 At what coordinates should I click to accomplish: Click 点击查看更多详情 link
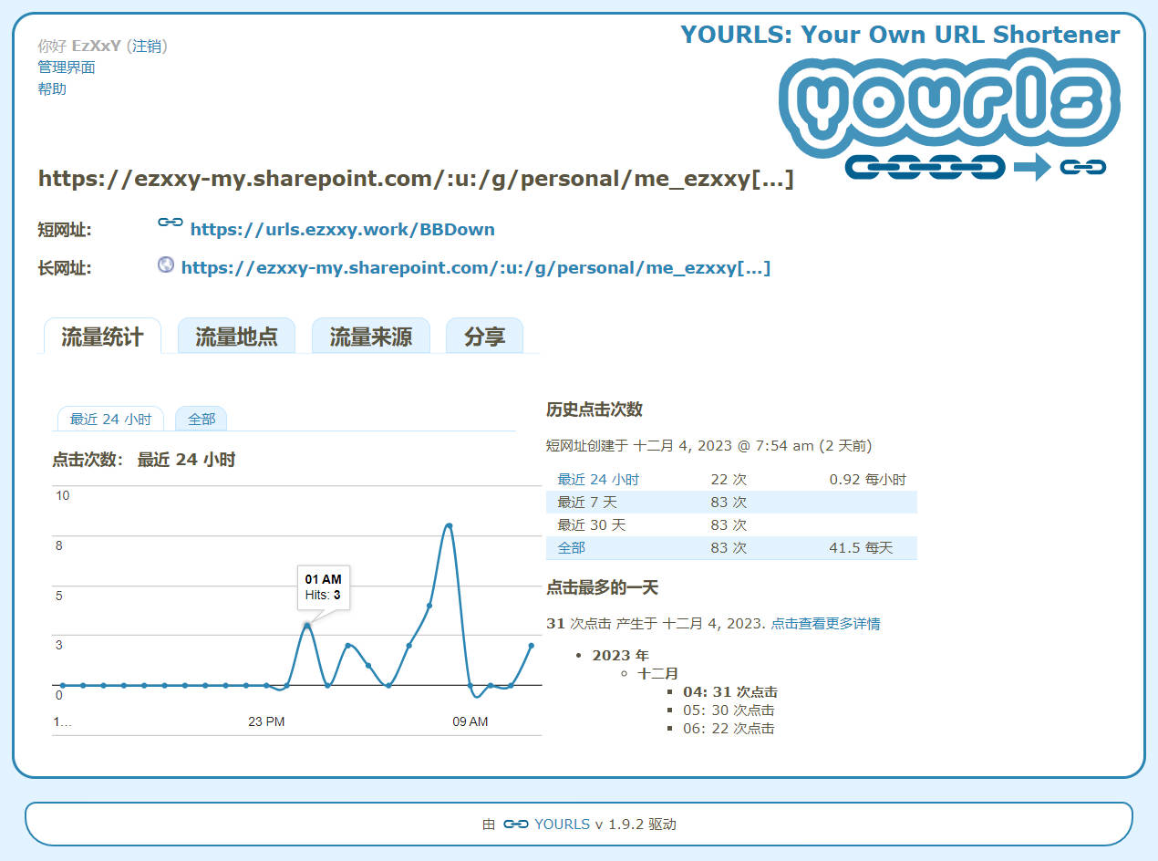click(826, 624)
